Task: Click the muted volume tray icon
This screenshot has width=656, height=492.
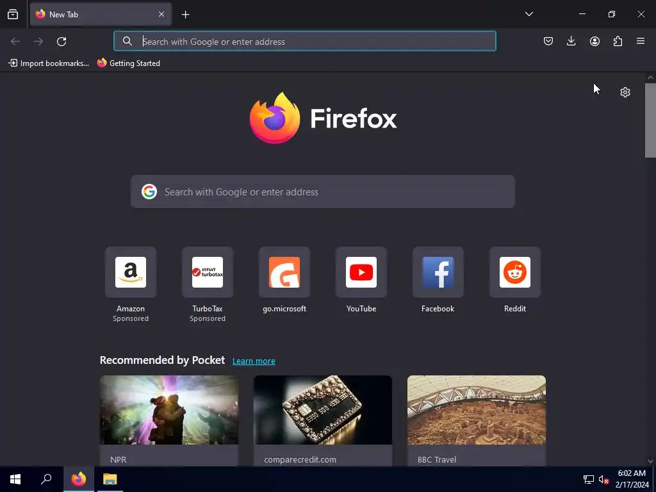Action: 603,479
